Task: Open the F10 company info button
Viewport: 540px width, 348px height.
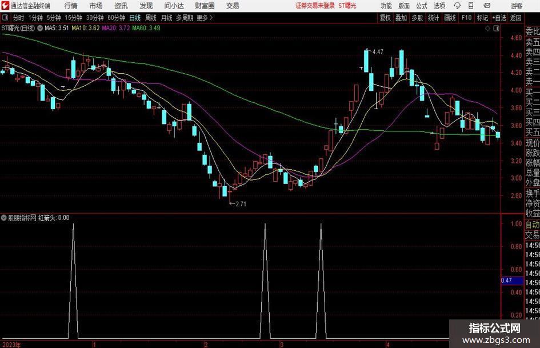Action: click(466, 18)
